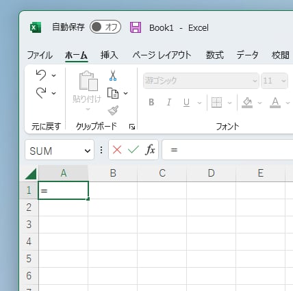
Task: Open the データ (Data) tab
Action: [x=247, y=55]
